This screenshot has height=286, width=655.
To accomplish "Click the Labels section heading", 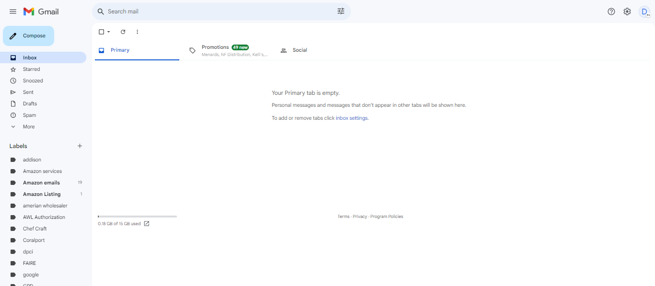I will (18, 146).
